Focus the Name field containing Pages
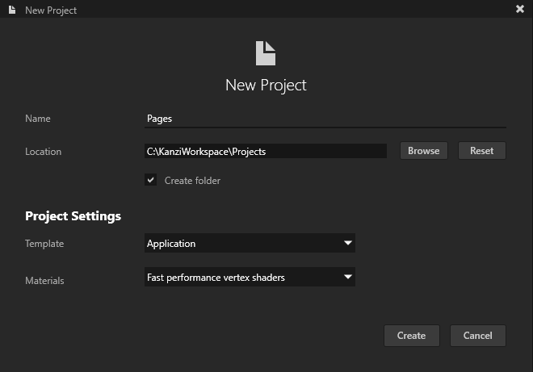Screen dimensions: 533x372 pos(323,119)
